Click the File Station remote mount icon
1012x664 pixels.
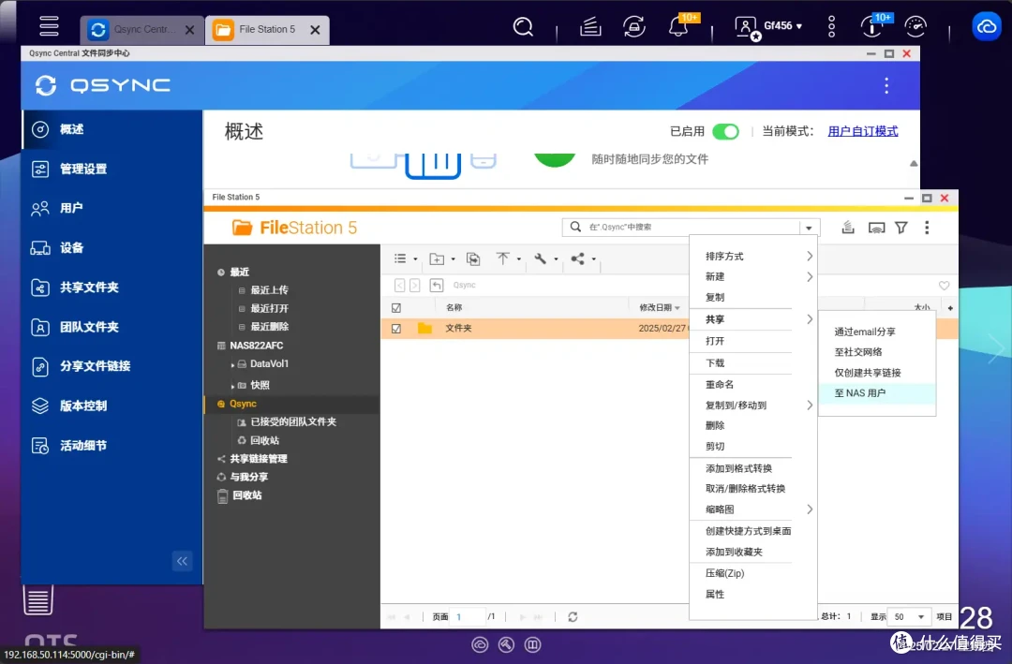pos(876,228)
